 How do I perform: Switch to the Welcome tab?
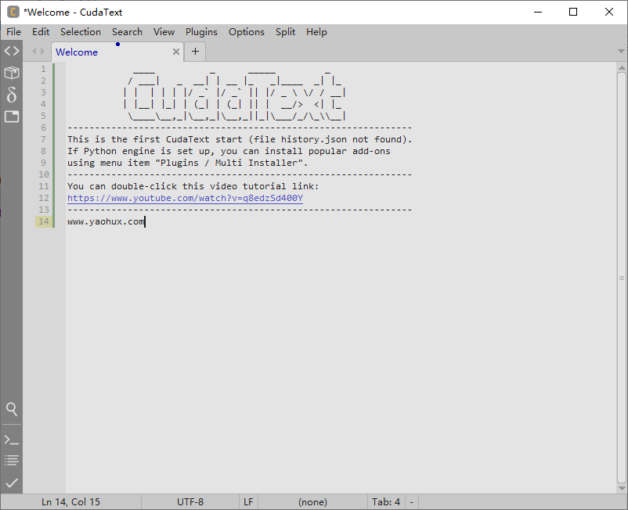77,52
